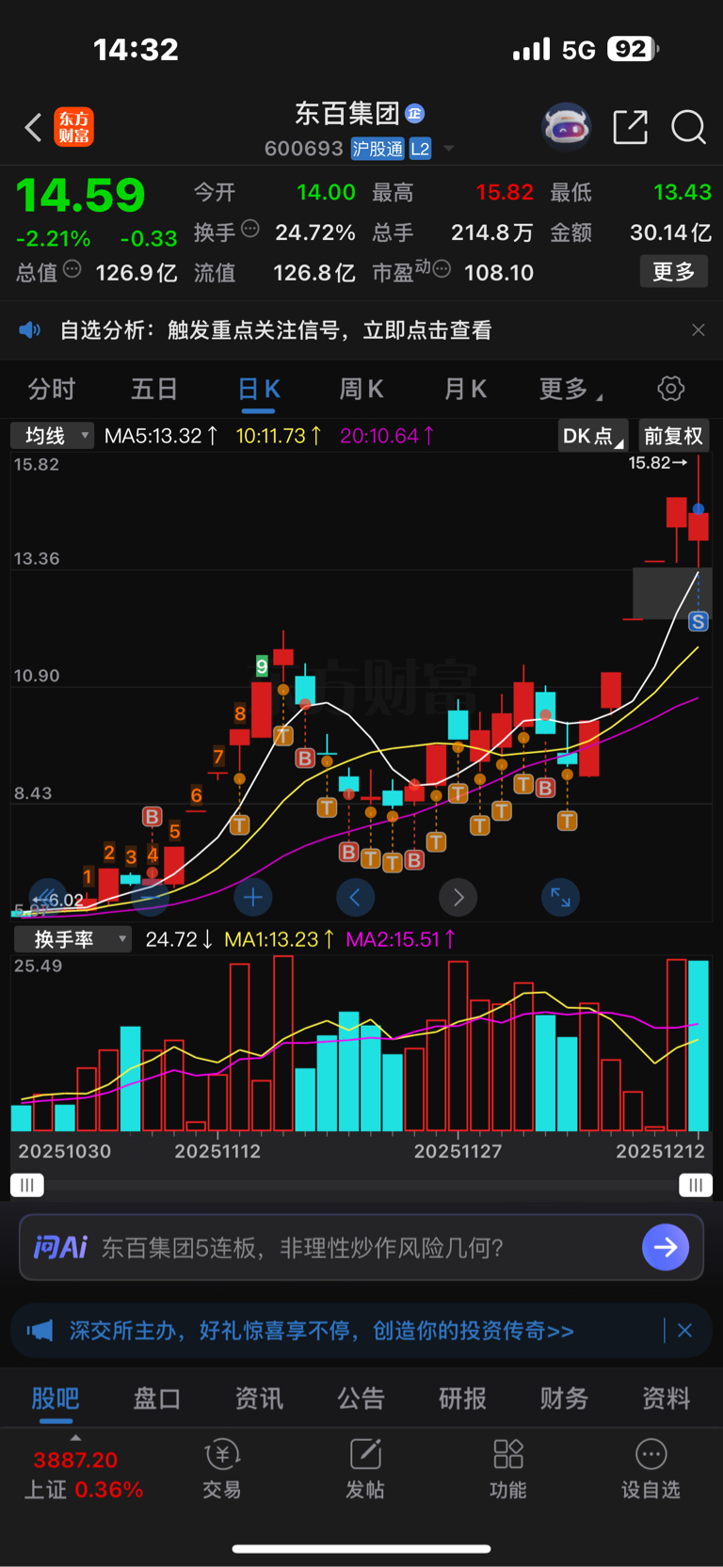The image size is (723, 1567).
Task: Tap 设自选 add to watchlist
Action: pos(651,1468)
